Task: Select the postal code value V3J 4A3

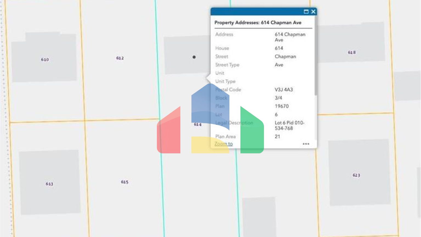Action: pyautogui.click(x=284, y=90)
